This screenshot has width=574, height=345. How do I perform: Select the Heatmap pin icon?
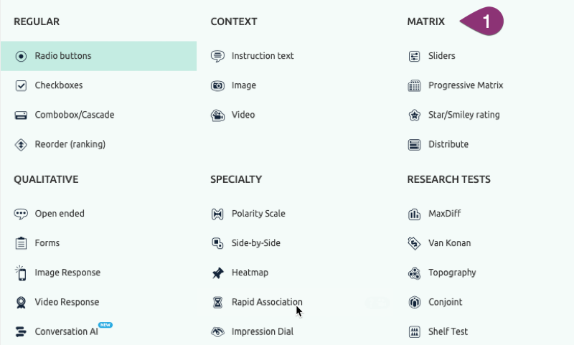[x=217, y=273]
